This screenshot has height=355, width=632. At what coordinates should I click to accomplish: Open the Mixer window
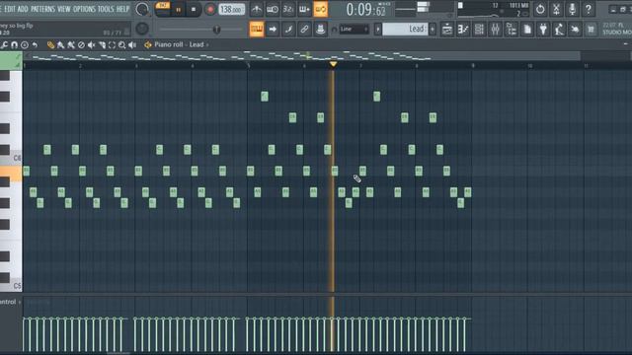(x=495, y=29)
